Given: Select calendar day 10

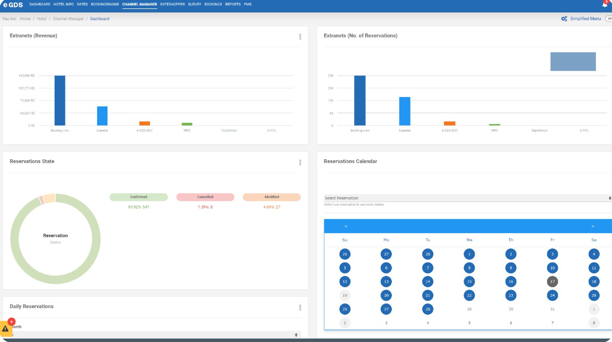Looking at the screenshot, I should (x=552, y=268).
